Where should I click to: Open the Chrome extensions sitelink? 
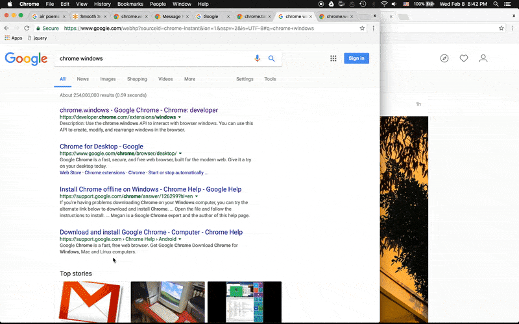click(x=104, y=172)
